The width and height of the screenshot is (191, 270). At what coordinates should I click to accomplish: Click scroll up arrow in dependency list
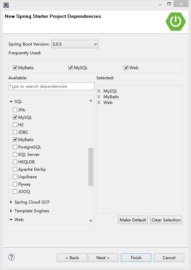point(91,101)
